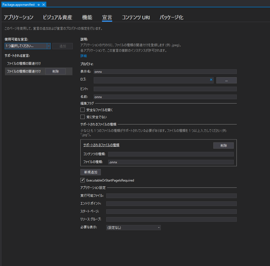Enable 安全なファイルを開く checkbox

click(83, 110)
